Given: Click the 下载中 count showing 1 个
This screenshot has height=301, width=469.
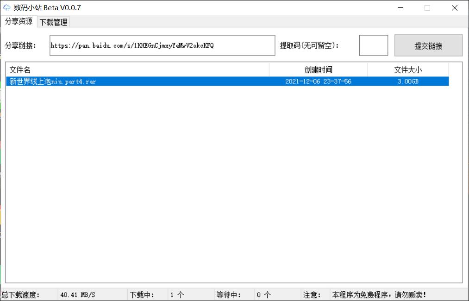Looking at the screenshot, I should tap(177, 295).
